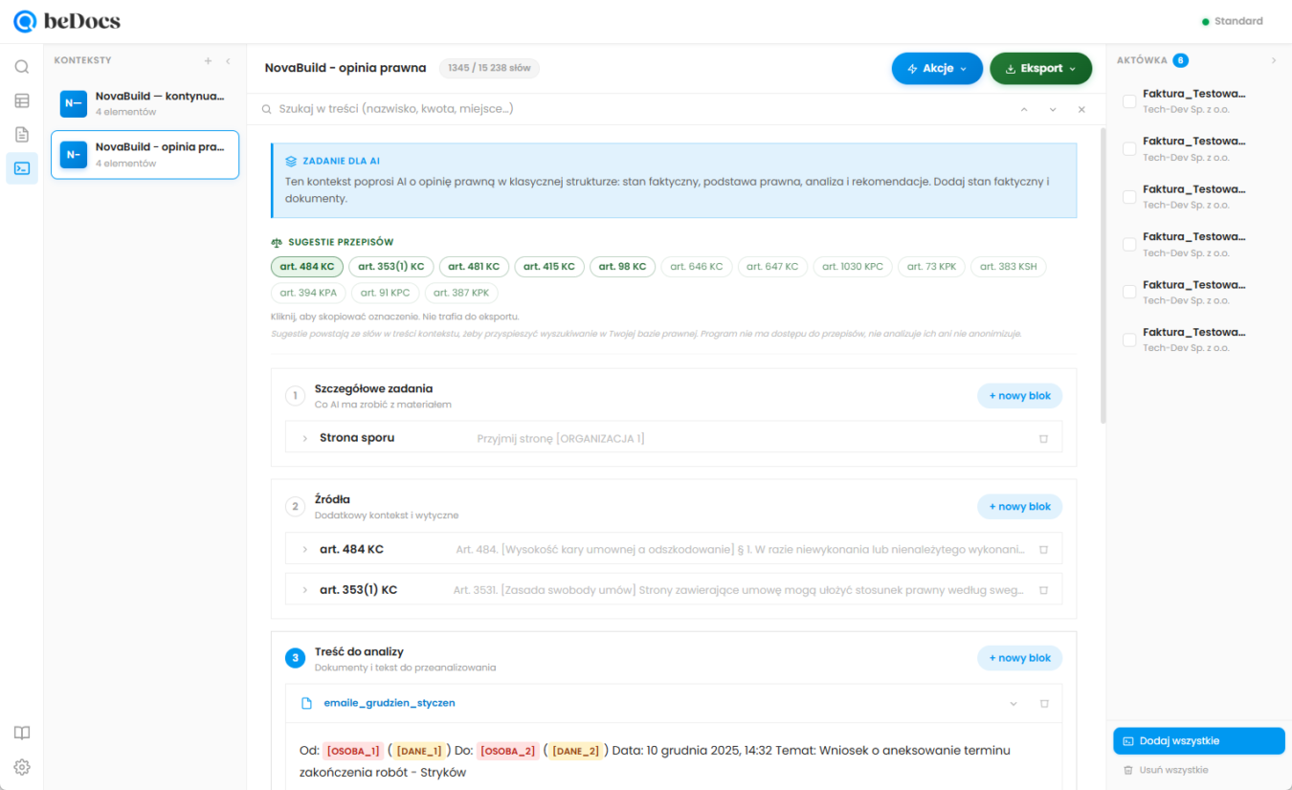Image resolution: width=1292 pixels, height=790 pixels.
Task: Click the emaile_grudzien_styczen file name
Action: [390, 703]
